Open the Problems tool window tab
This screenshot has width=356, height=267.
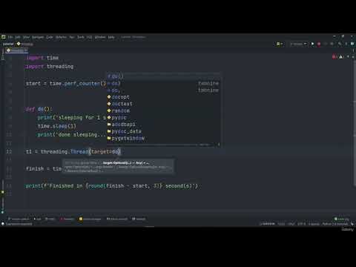pyautogui.click(x=67, y=219)
